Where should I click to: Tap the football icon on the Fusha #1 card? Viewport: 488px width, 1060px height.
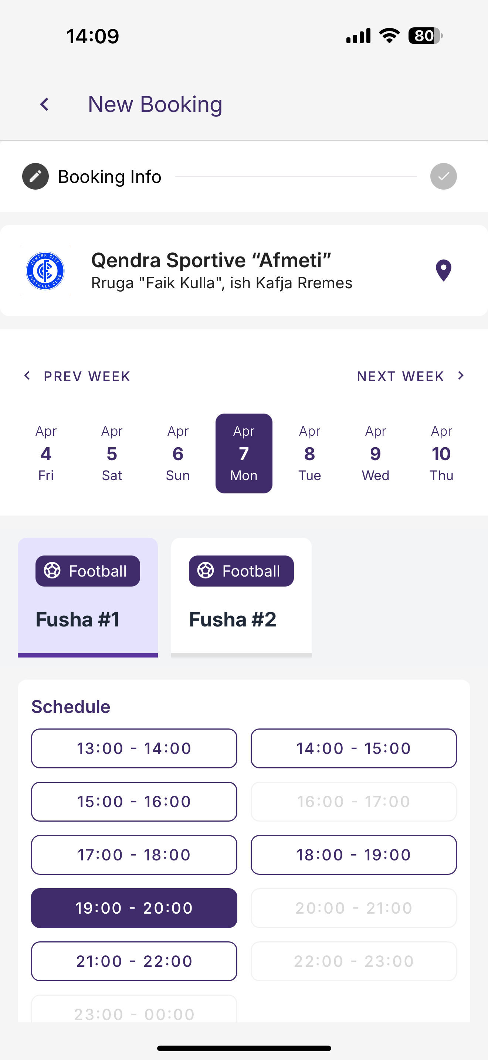coord(52,570)
